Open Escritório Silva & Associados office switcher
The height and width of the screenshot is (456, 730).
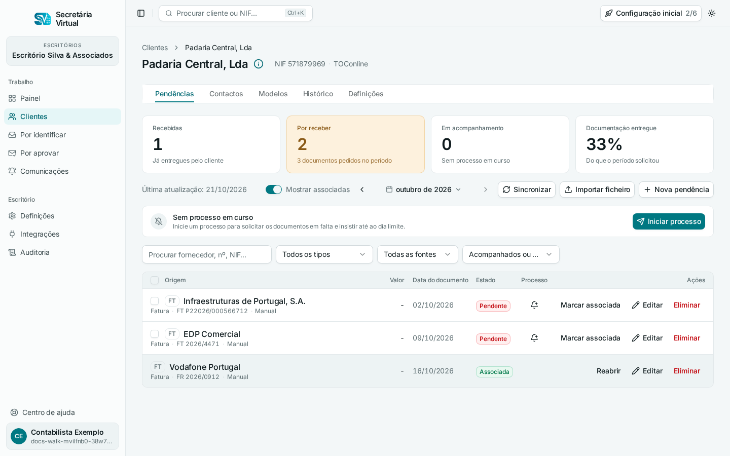[63, 51]
